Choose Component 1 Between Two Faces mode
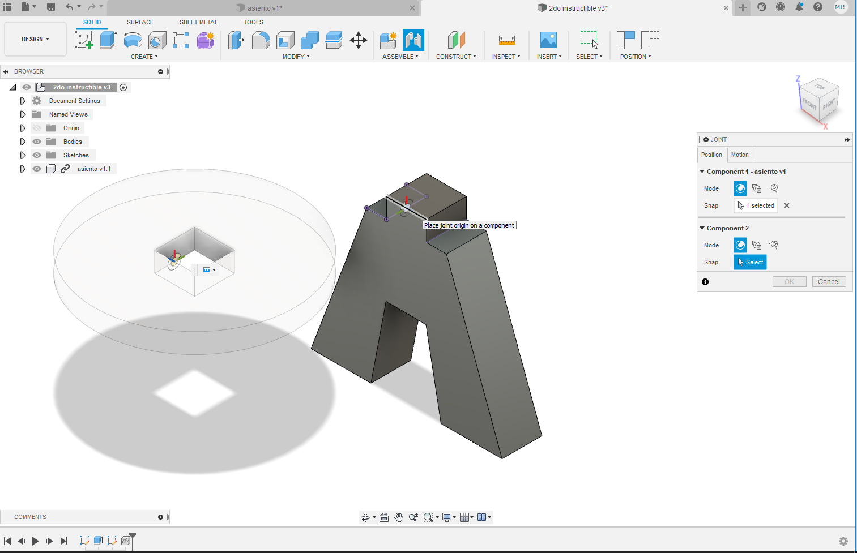This screenshot has height=553, width=857. pos(757,188)
